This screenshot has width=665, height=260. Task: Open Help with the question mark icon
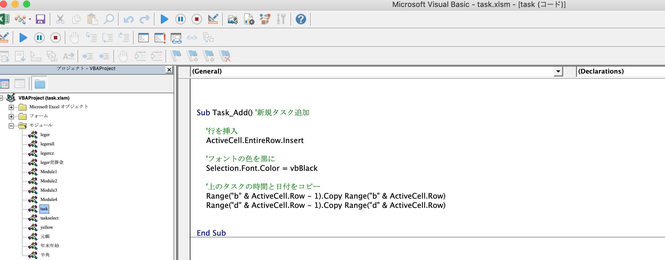[x=301, y=19]
